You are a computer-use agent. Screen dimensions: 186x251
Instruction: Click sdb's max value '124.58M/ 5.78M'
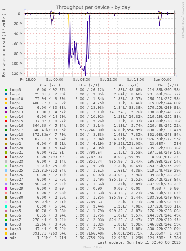(164, 238)
